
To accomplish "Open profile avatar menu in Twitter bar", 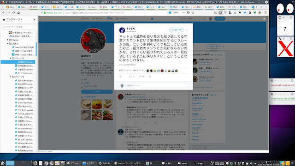I will tap(210, 18).
